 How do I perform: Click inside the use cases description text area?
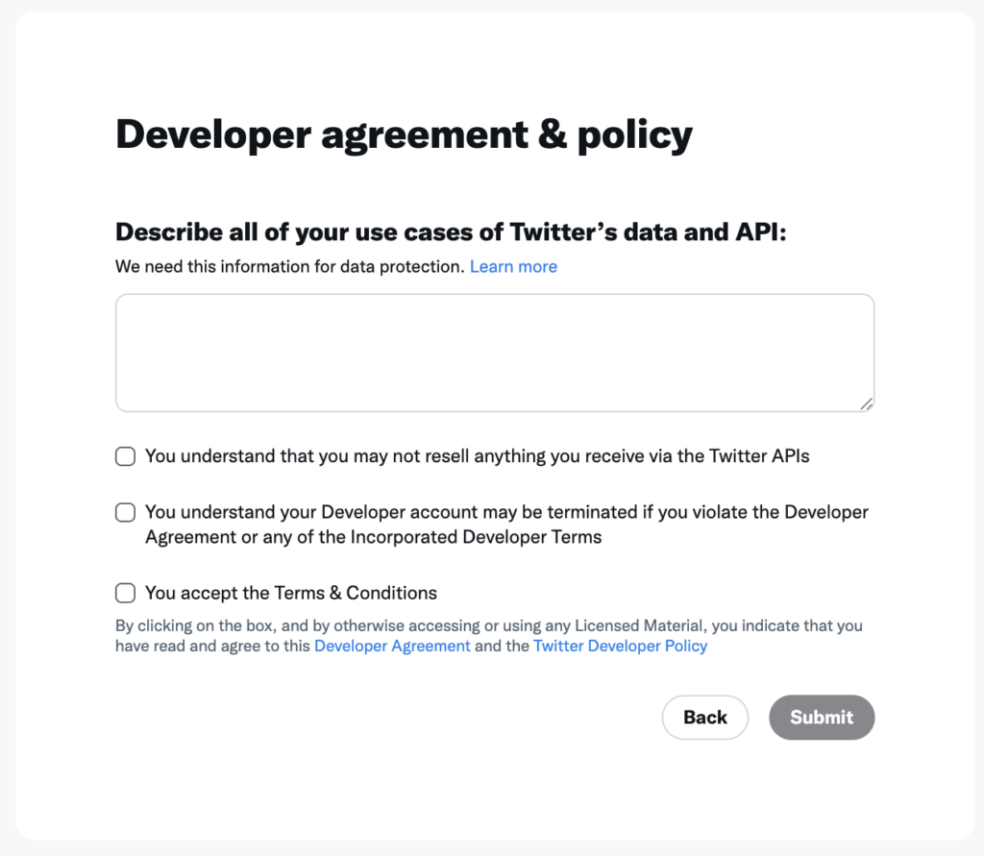pyautogui.click(x=495, y=353)
